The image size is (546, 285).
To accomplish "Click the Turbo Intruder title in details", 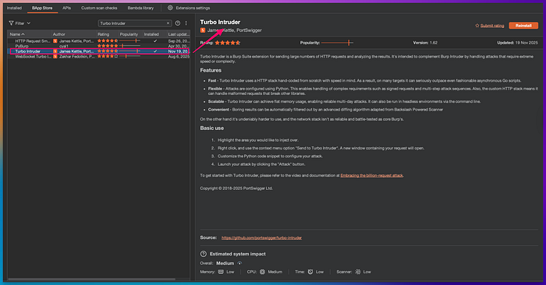I will 220,22.
